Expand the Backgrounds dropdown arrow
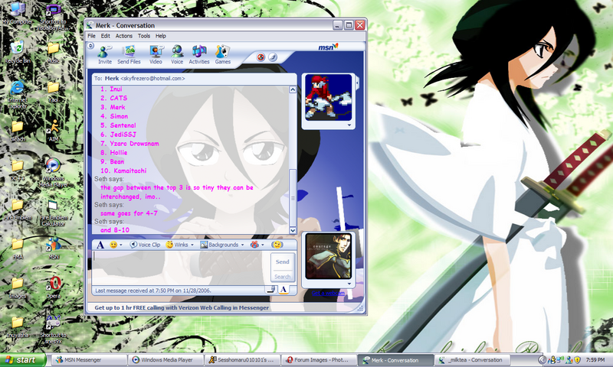 coord(242,245)
